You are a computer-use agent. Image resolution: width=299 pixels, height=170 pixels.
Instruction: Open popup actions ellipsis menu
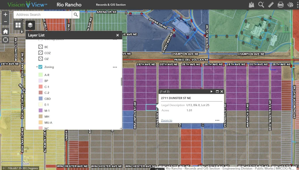point(217,120)
